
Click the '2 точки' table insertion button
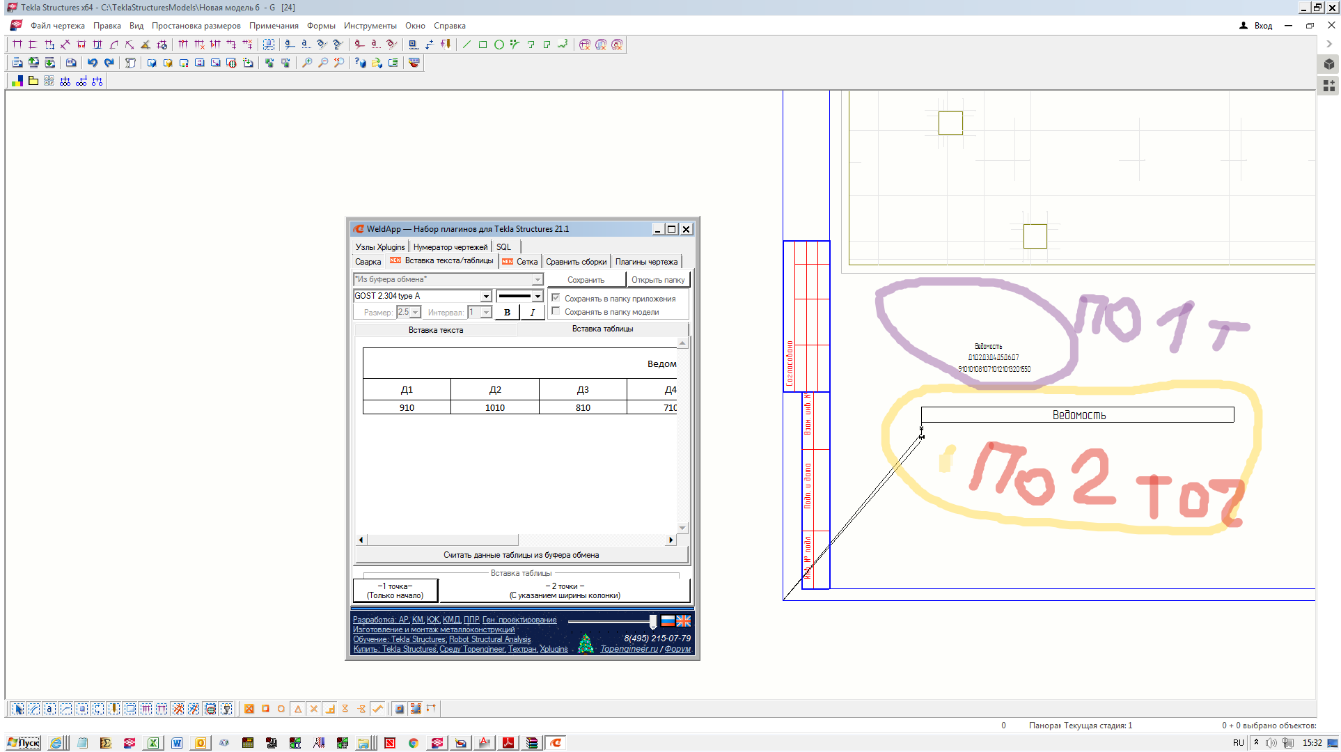[x=565, y=590]
